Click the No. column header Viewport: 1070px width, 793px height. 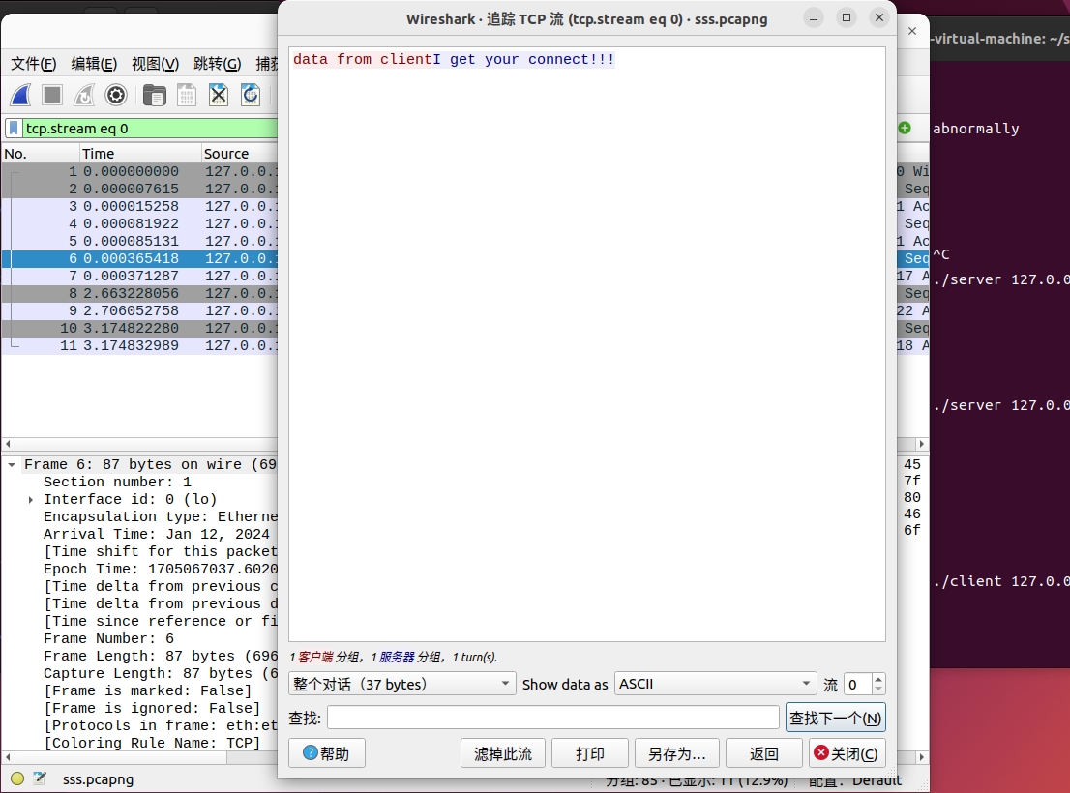tap(41, 154)
